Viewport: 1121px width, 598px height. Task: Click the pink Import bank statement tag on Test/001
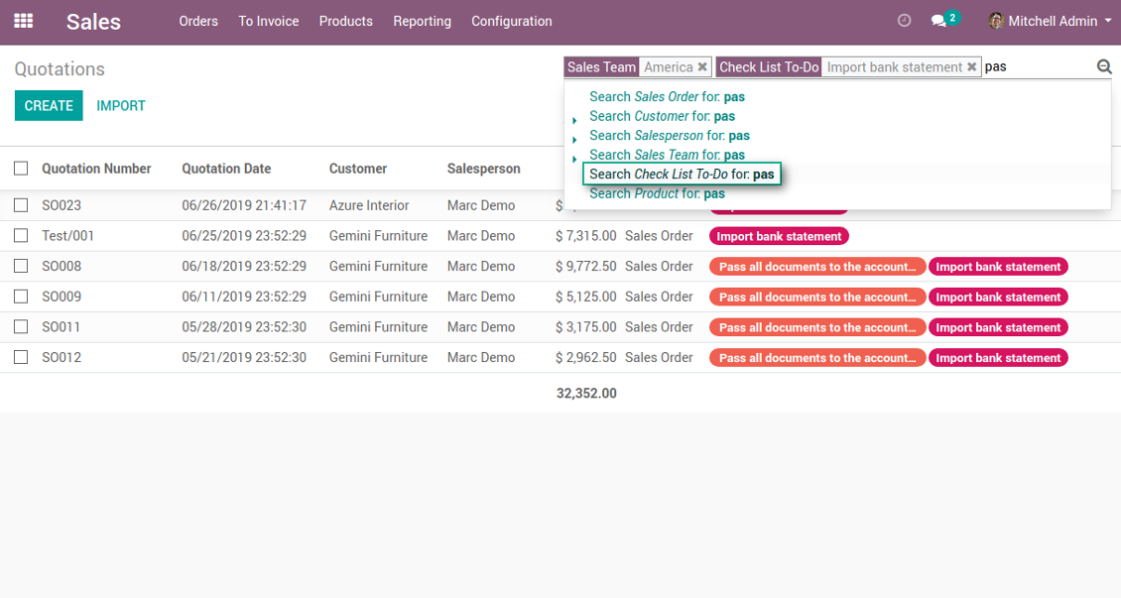pyautogui.click(x=779, y=236)
